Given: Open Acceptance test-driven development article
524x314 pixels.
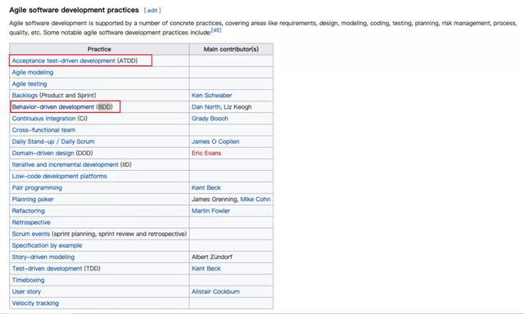Looking at the screenshot, I should (64, 61).
